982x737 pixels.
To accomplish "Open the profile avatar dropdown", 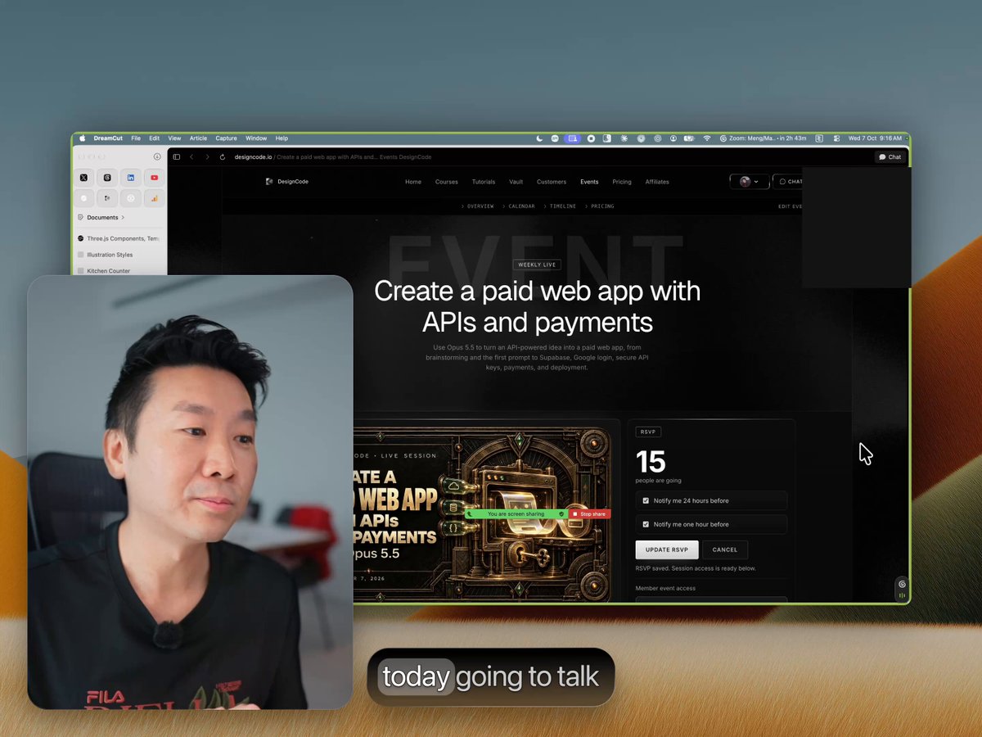I will 749,182.
